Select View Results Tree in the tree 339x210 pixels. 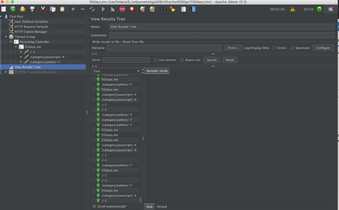(x=27, y=67)
